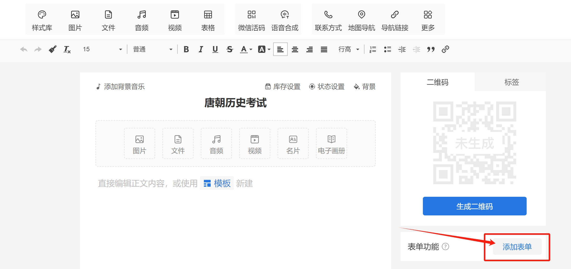This screenshot has height=269, width=571.
Task: Click the 生成二维码 button
Action: [x=474, y=206]
